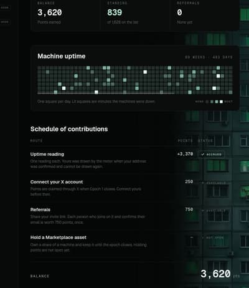Click the POINTS column header

click(185, 141)
